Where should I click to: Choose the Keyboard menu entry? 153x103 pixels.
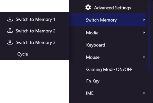click(108, 45)
